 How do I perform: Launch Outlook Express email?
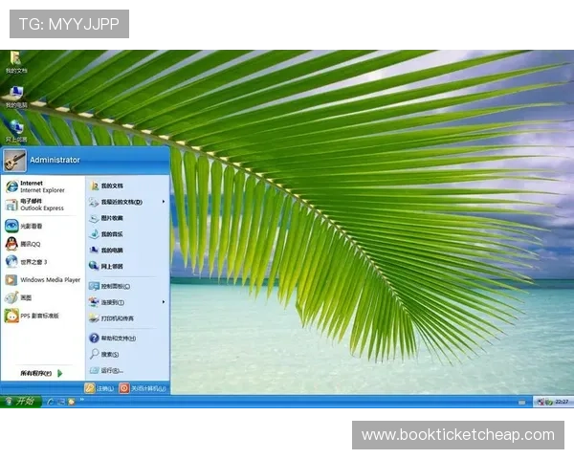[38, 205]
